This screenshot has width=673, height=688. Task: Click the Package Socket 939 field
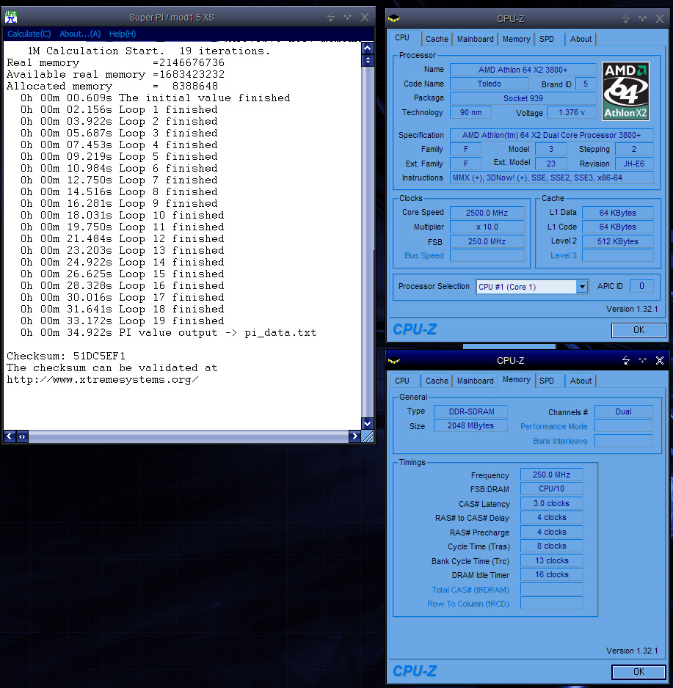pyautogui.click(x=523, y=98)
